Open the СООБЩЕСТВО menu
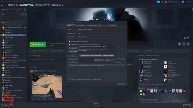Screen dimensions: 193x108 (43, 5)
